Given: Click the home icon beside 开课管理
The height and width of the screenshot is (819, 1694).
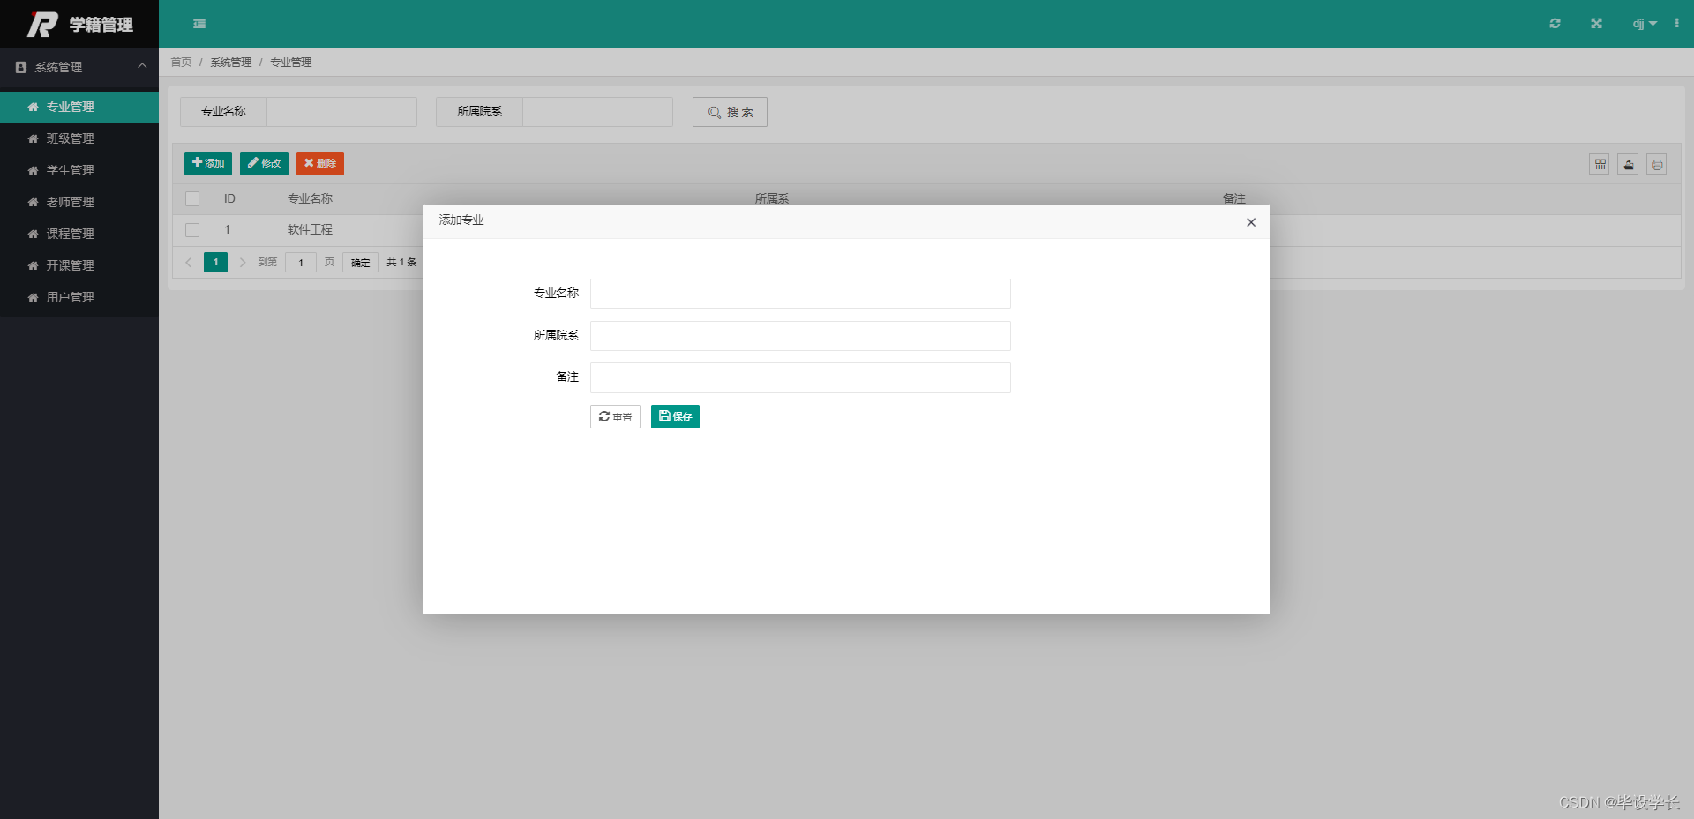Looking at the screenshot, I should (33, 265).
